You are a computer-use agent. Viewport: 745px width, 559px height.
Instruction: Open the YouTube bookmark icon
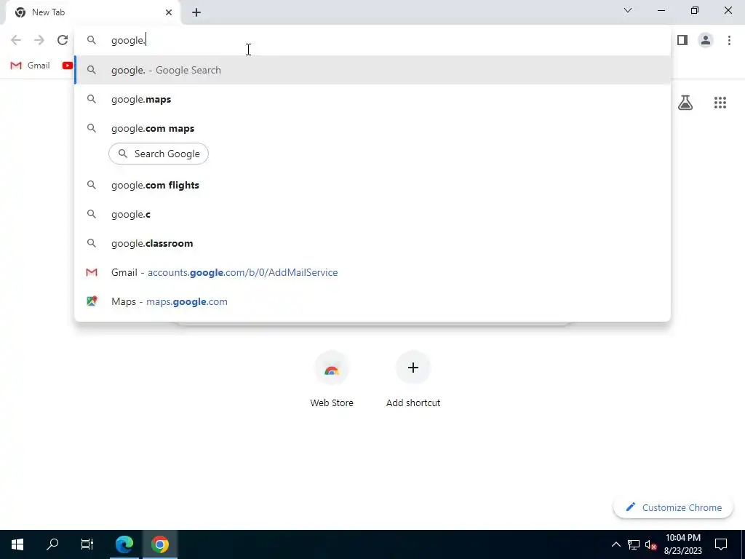tap(68, 66)
